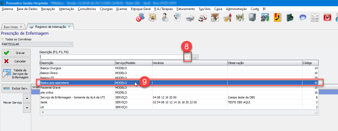Expand the PARTICULAR convênio dropdown
This screenshot has height=131, width=338.
click(x=71, y=44)
